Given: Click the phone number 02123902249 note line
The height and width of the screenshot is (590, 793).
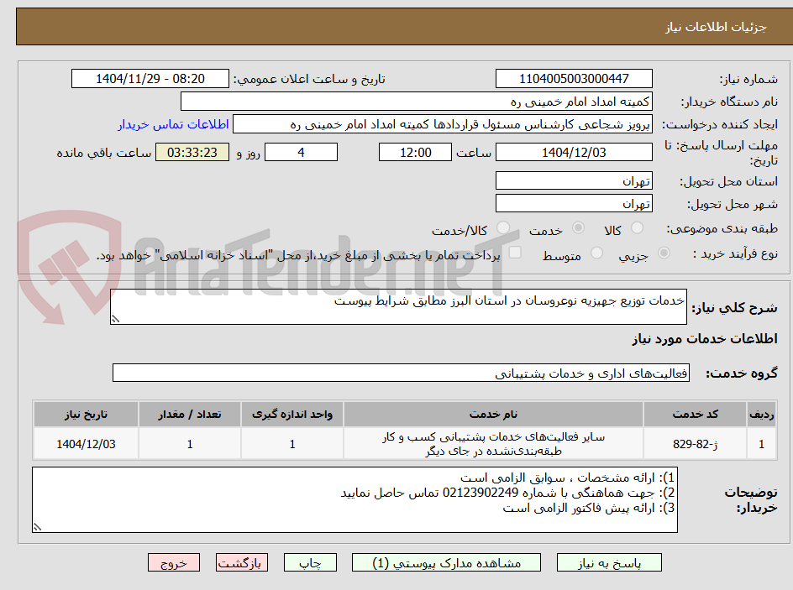Looking at the screenshot, I should 507,493.
